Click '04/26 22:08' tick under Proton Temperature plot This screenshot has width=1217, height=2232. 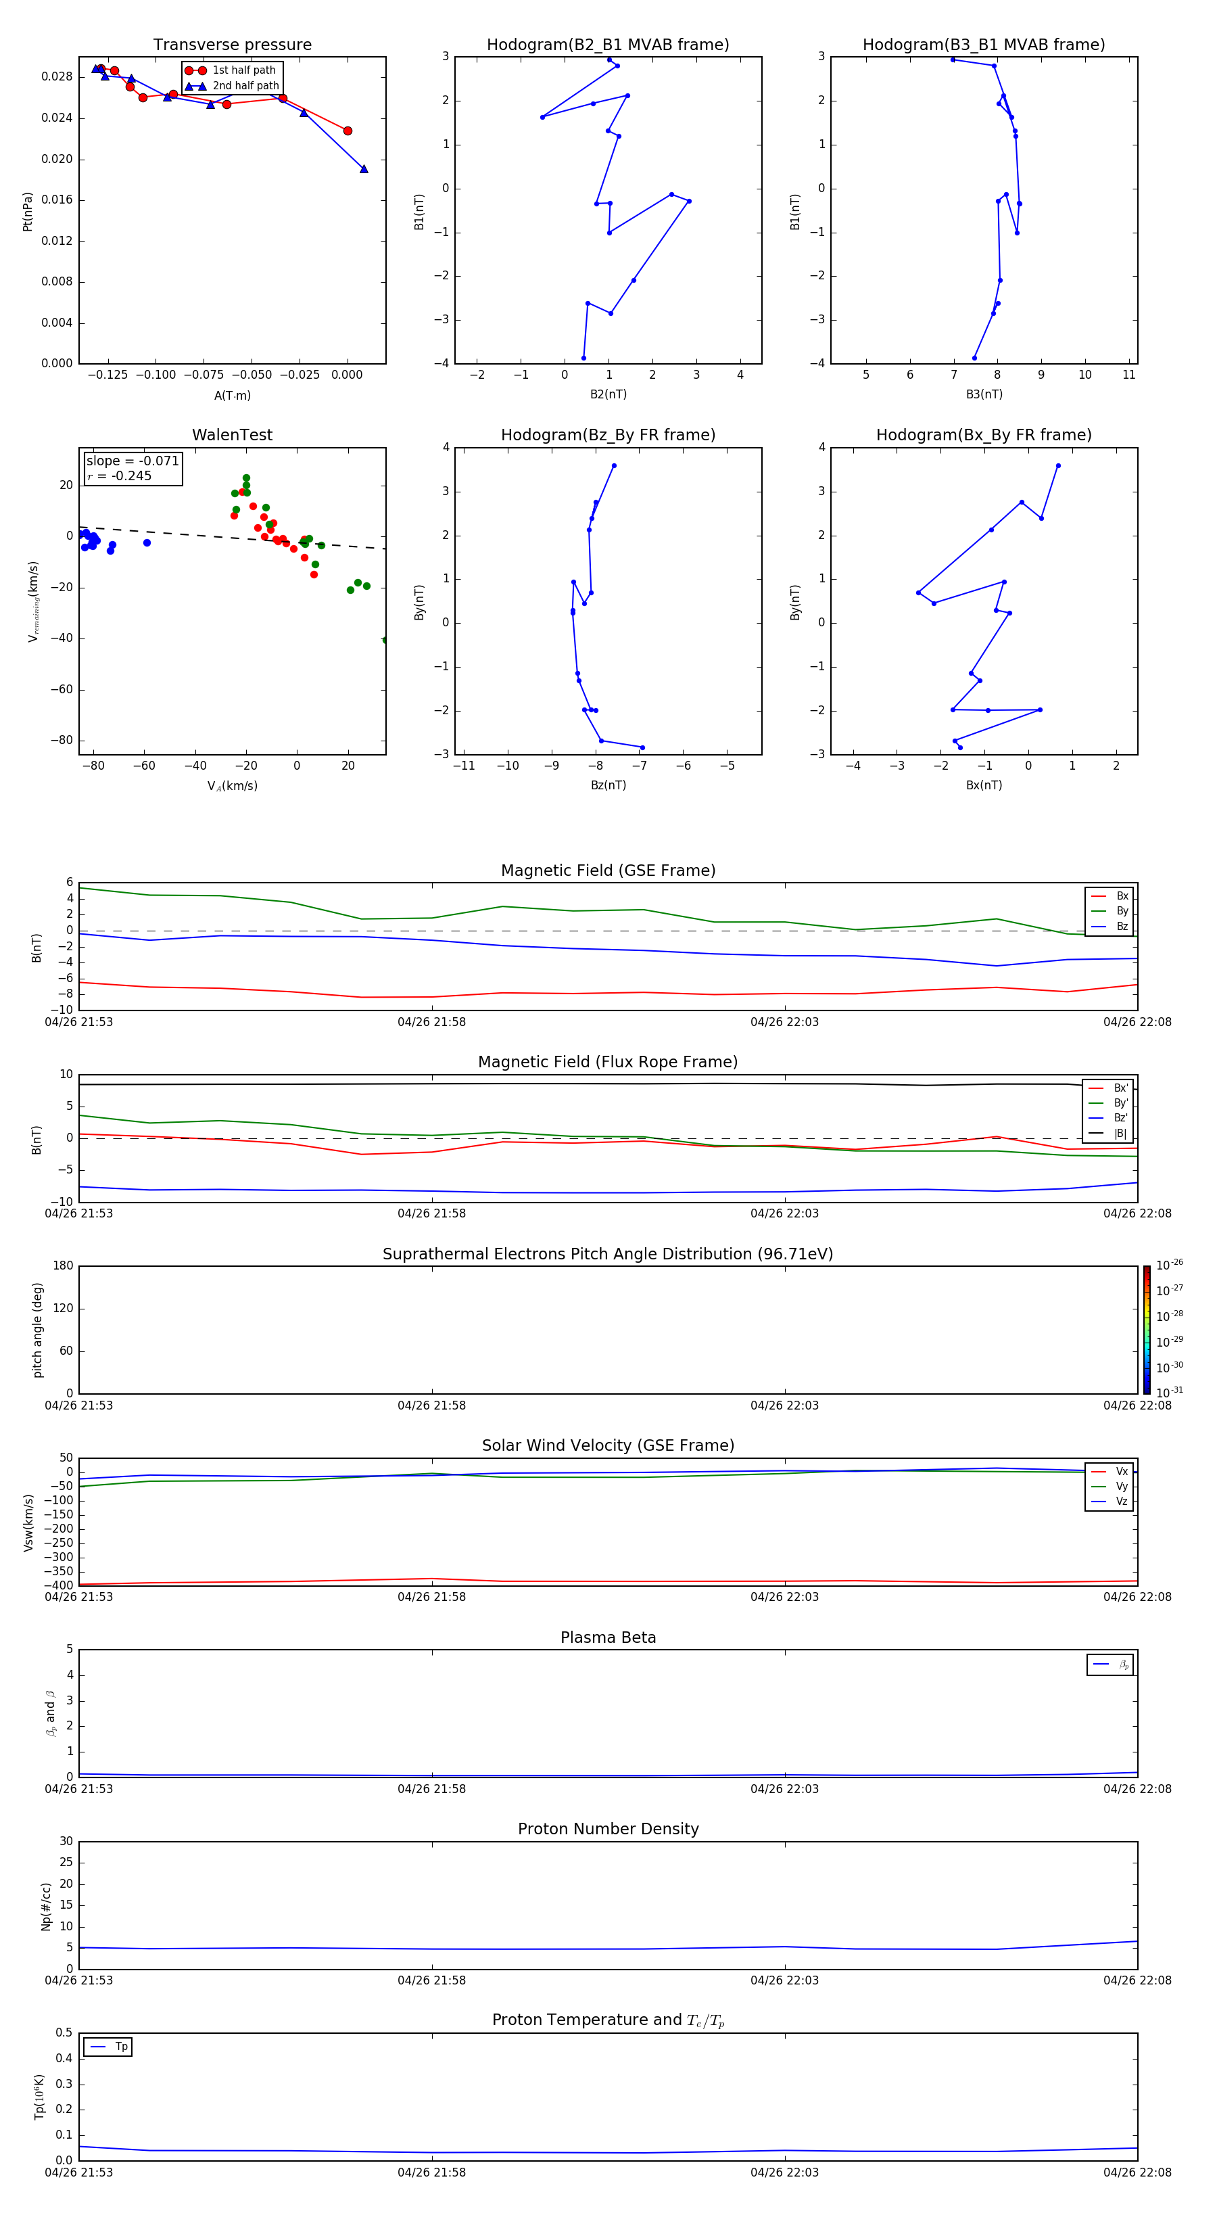tap(1137, 2172)
